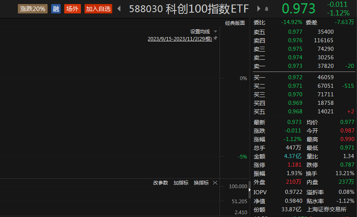Set price alert with bell icon
357x217 pixels.
tap(267, 9)
